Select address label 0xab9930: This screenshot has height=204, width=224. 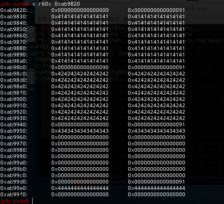[14, 118]
